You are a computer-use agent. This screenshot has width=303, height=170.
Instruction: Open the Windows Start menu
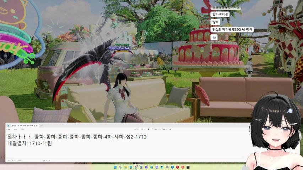(115, 167)
